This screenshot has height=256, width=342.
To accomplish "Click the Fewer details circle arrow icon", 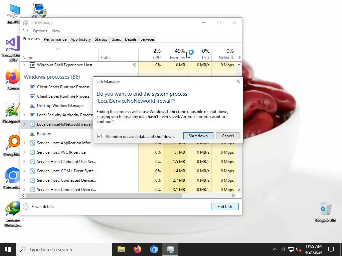I will click(26, 207).
